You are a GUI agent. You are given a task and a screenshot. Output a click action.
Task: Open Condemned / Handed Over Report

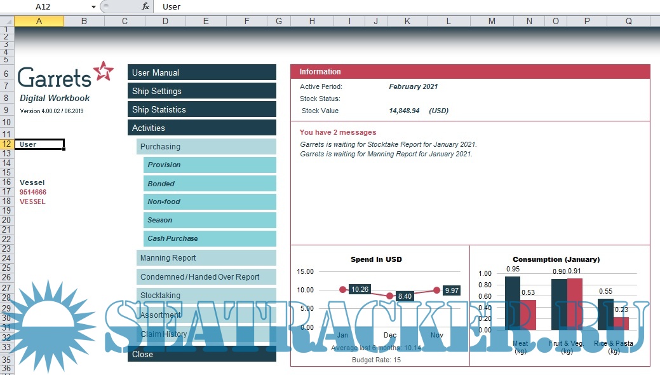(206, 277)
